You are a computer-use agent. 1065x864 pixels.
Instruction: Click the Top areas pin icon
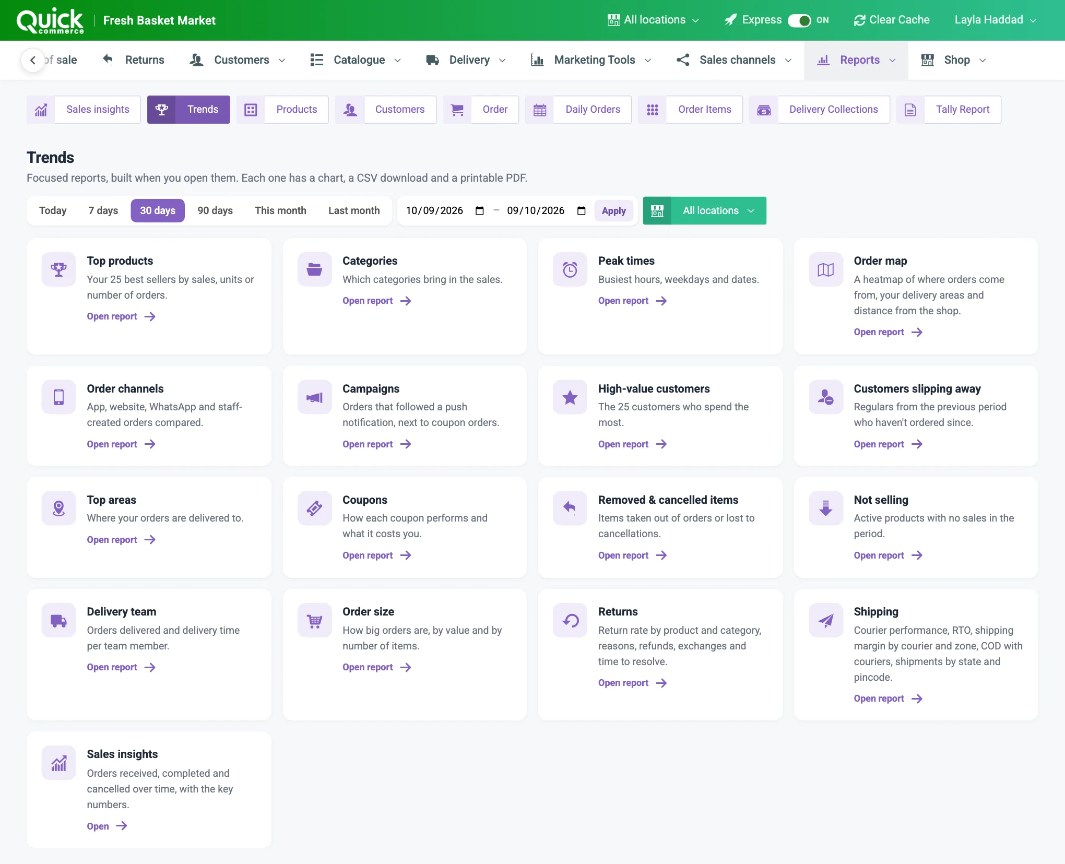point(58,508)
